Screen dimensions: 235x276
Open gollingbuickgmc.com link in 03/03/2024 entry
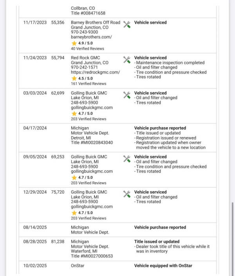pos(92,108)
